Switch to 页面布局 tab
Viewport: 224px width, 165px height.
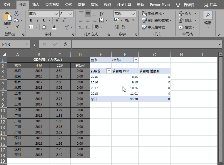point(52,5)
